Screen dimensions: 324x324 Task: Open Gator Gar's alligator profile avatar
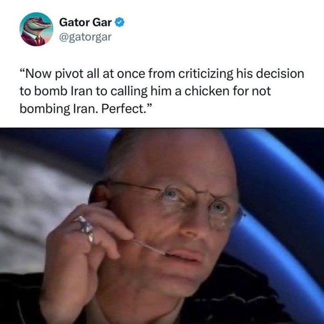36,29
